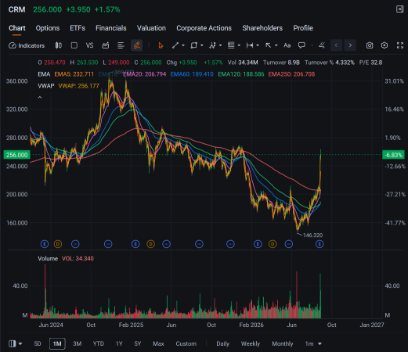Viewport: 408px width, 352px height.
Task: Select the orange cursor pointer tool
Action: coord(161,45)
